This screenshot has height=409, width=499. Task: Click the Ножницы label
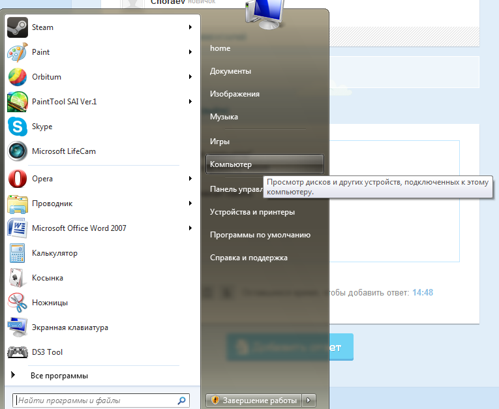point(50,303)
